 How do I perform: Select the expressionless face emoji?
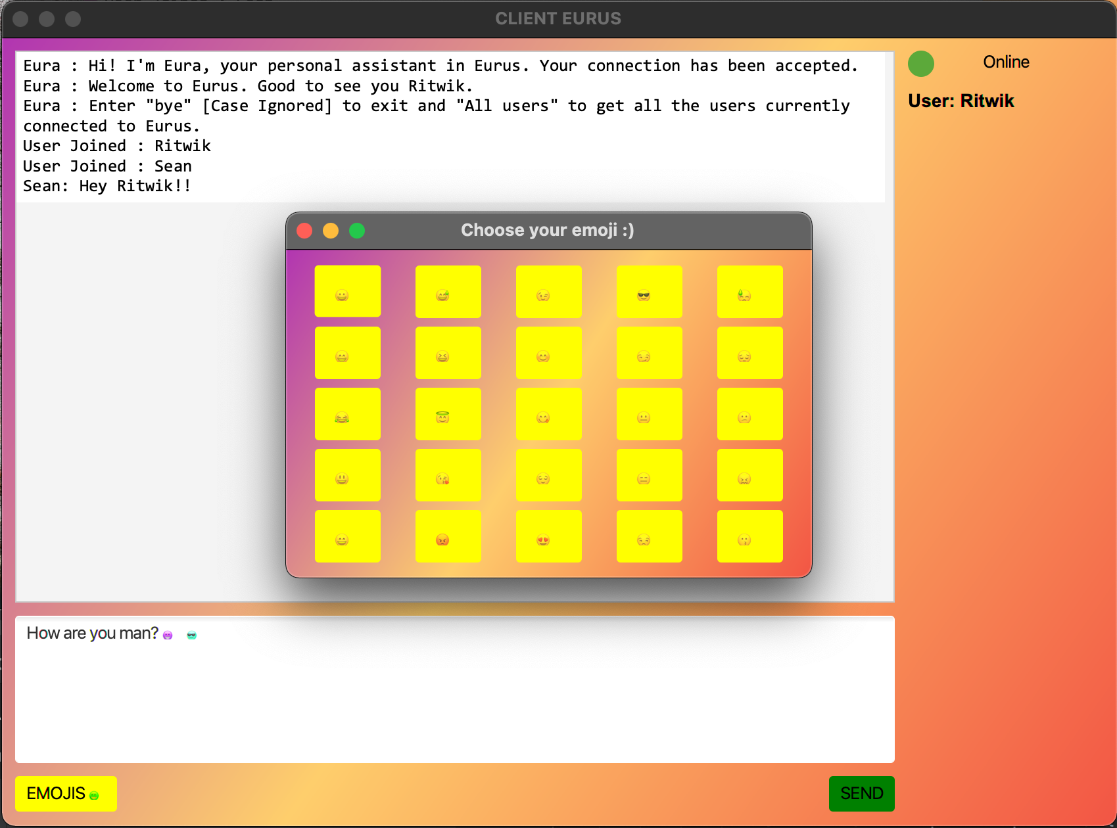pyautogui.click(x=650, y=475)
